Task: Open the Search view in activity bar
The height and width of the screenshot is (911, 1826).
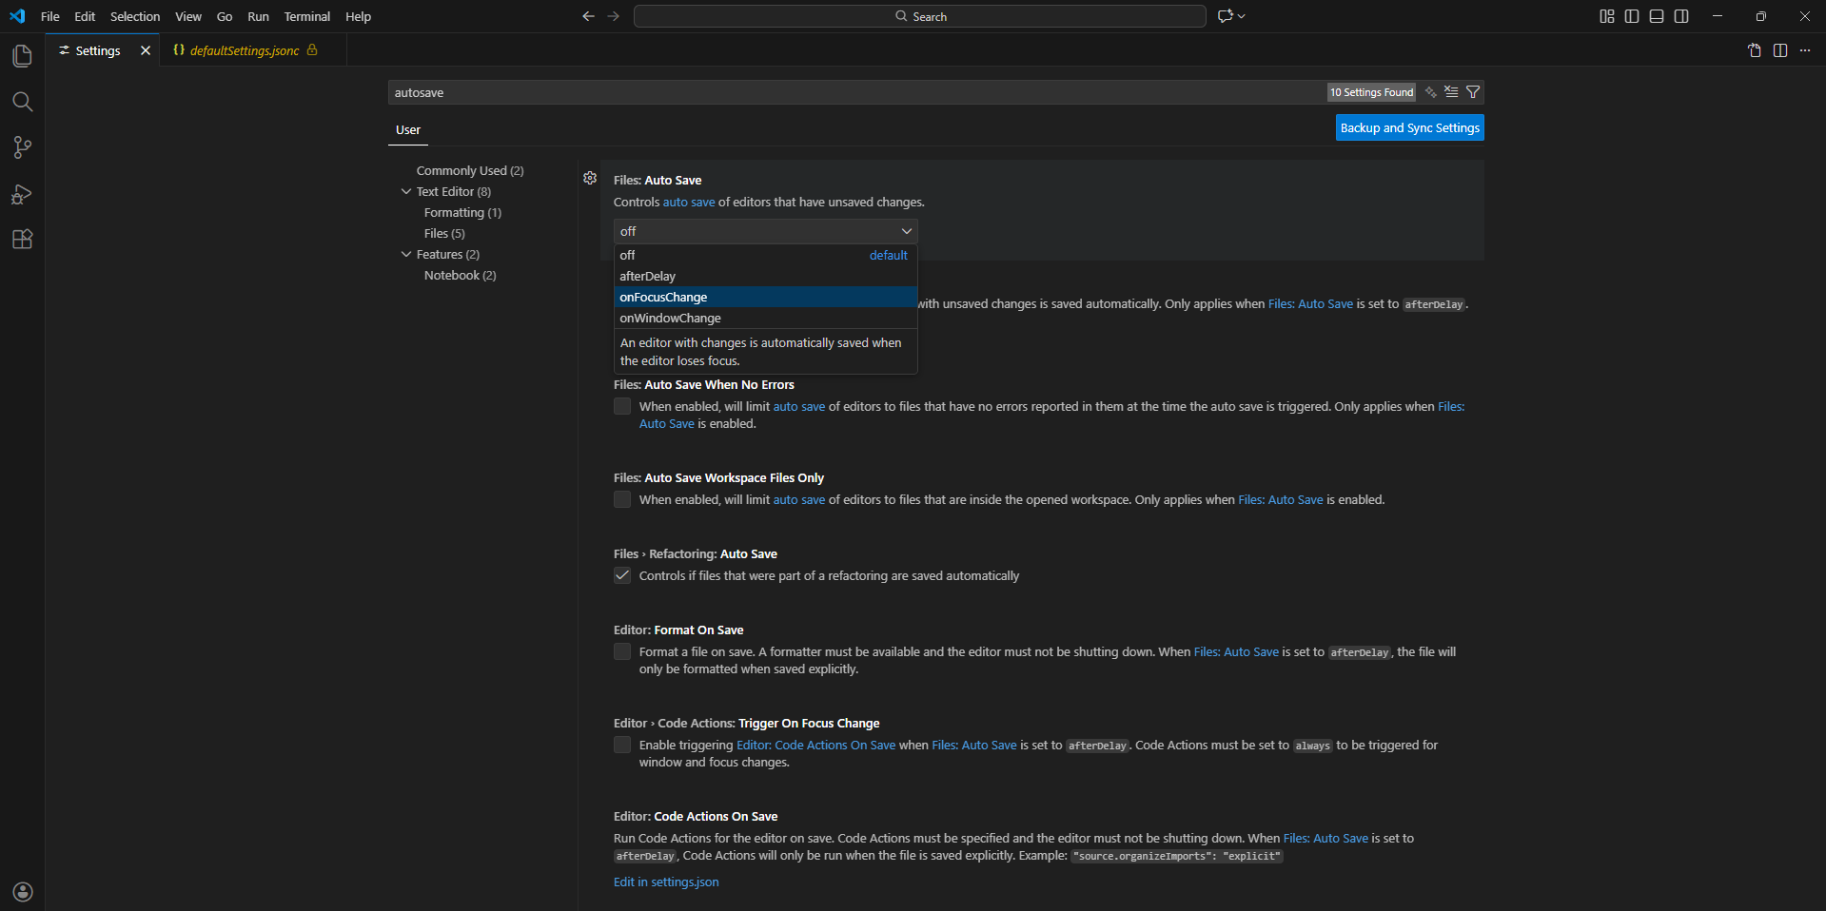Action: (x=22, y=102)
